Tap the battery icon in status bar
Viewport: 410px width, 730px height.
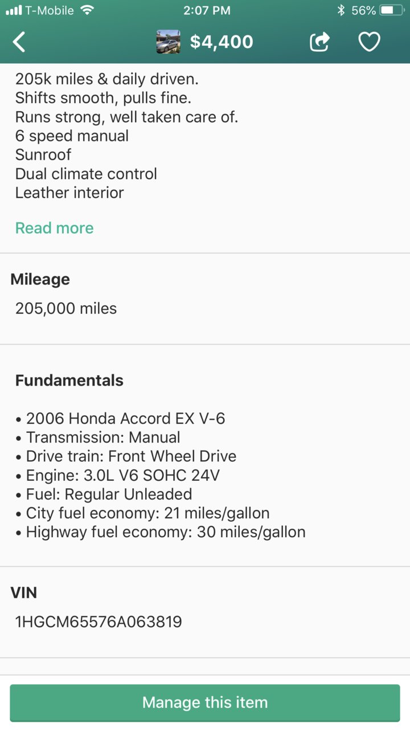click(394, 10)
